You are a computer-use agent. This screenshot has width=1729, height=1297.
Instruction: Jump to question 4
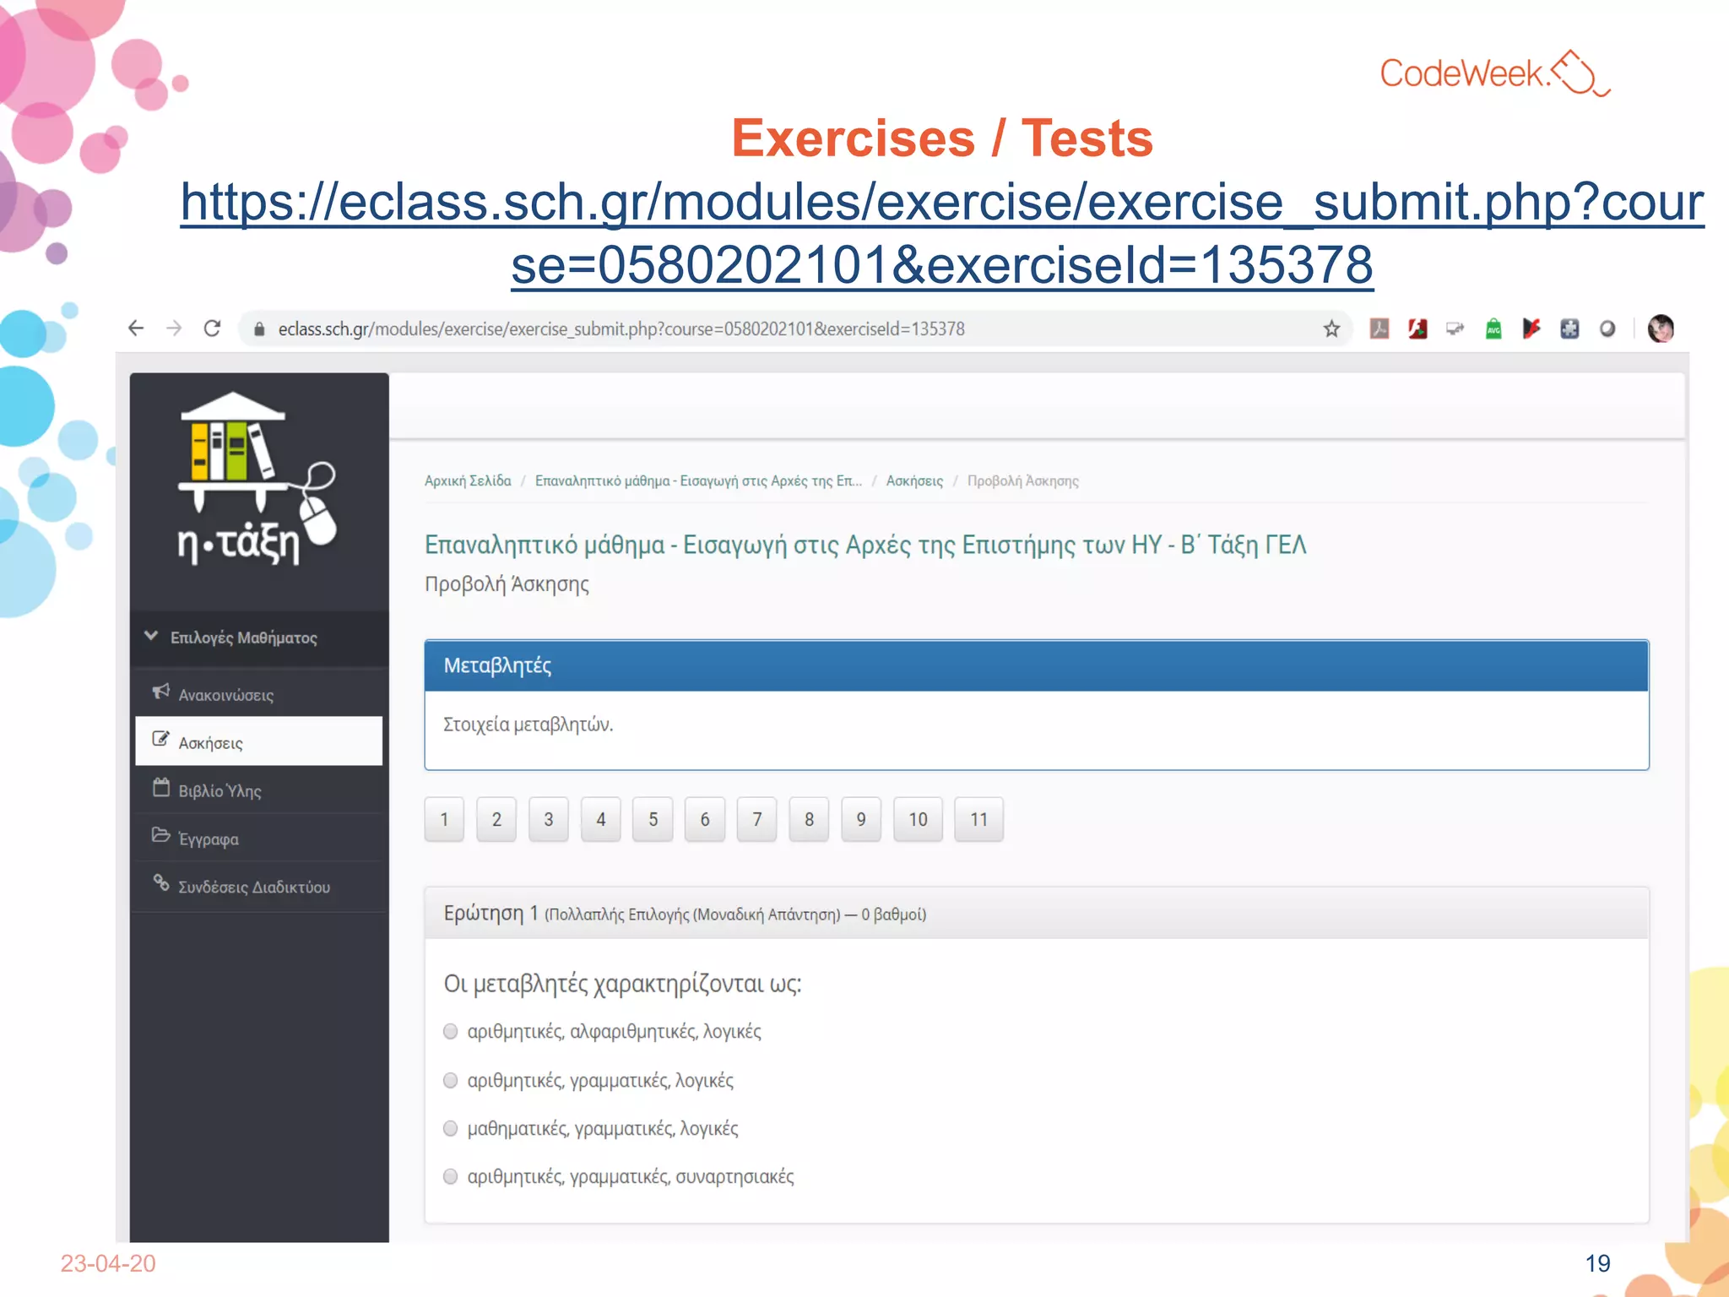coord(601,819)
